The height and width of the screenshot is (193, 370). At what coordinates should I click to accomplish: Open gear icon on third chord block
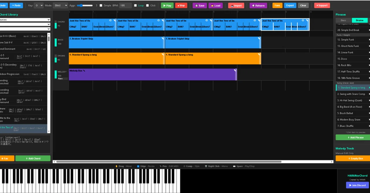coord(207,20)
